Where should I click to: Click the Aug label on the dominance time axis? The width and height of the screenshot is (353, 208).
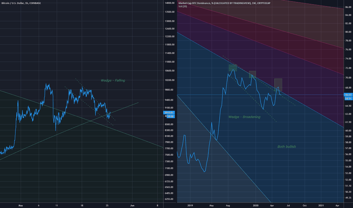tap(228, 205)
